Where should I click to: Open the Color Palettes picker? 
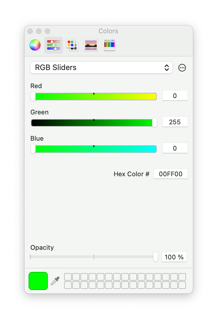tap(72, 45)
